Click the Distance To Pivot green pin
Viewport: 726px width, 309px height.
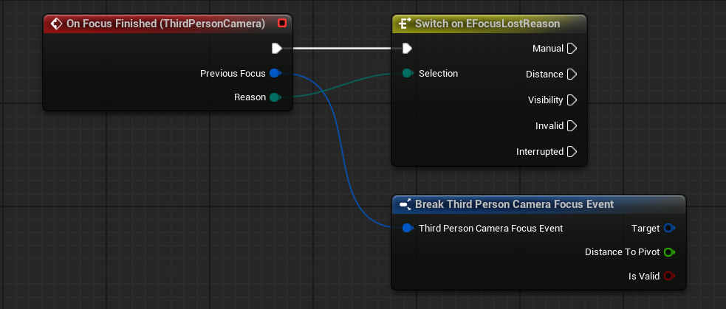tap(669, 252)
